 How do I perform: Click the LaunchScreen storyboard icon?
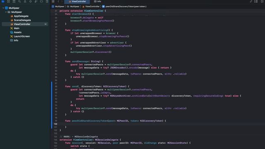click(x=12, y=36)
